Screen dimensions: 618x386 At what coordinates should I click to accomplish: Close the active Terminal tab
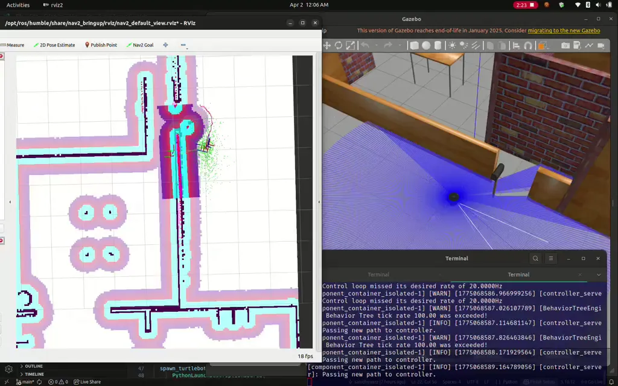[x=580, y=274]
